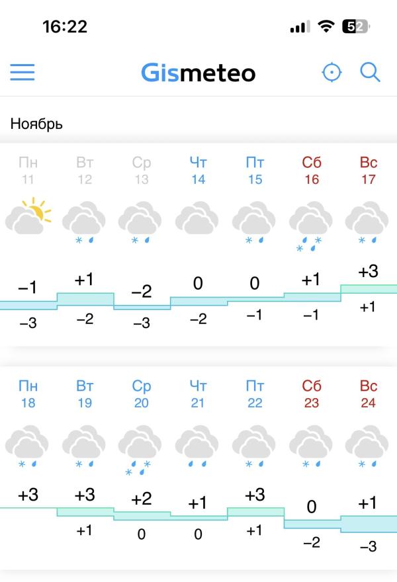Tap rain cloud icon for Thursday 21
Viewport: 397px width, 582px height.
point(197,446)
